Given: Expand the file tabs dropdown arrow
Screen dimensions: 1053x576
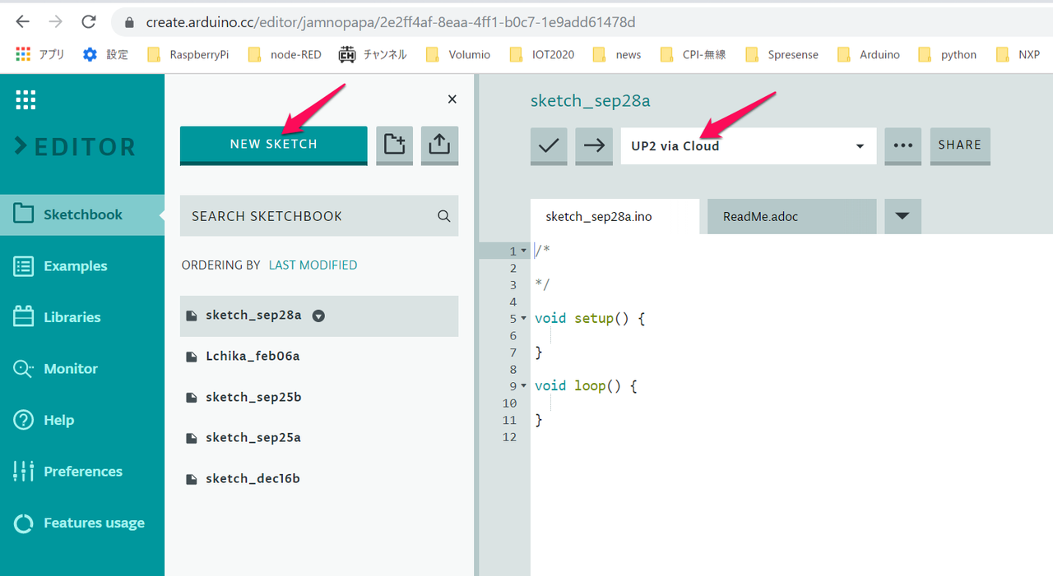Looking at the screenshot, I should click(x=902, y=216).
